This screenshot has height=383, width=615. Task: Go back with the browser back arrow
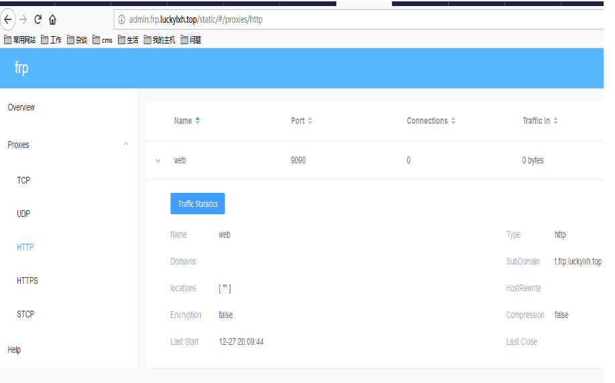click(8, 19)
